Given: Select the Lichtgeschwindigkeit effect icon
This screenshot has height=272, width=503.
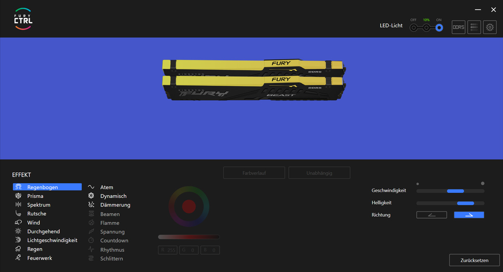Looking at the screenshot, I should point(18,240).
